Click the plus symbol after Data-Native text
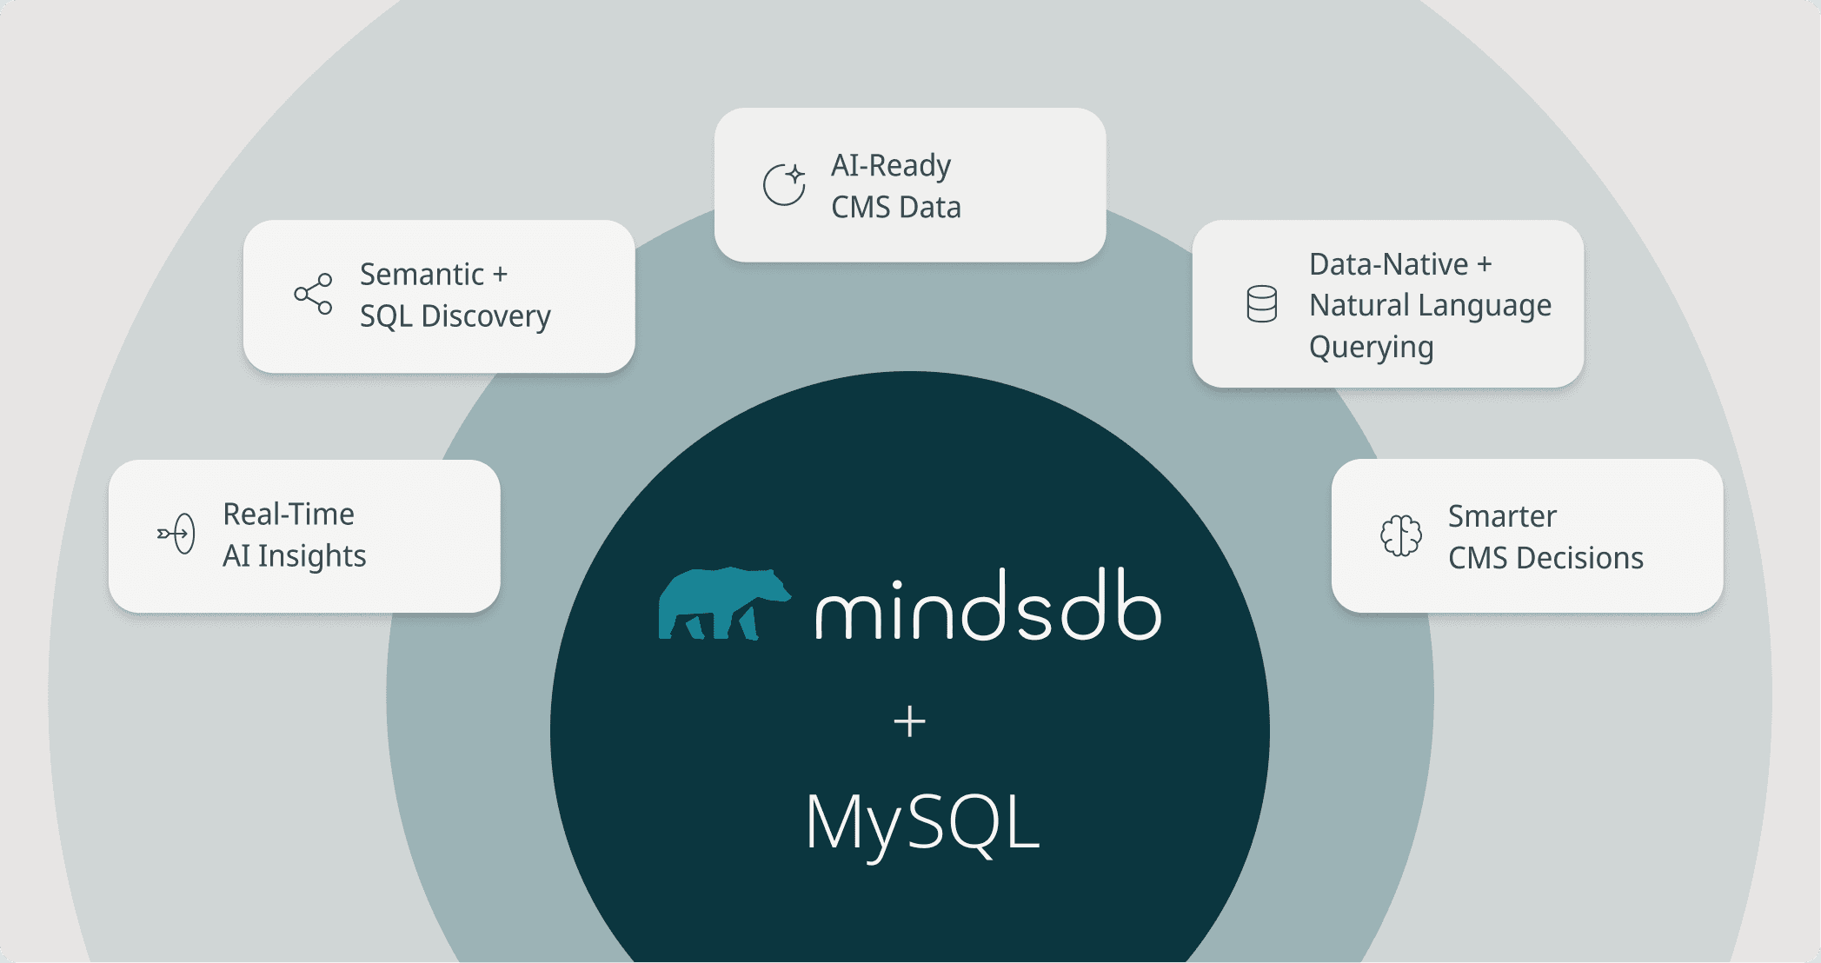The width and height of the screenshot is (1821, 963). [x=1485, y=264]
